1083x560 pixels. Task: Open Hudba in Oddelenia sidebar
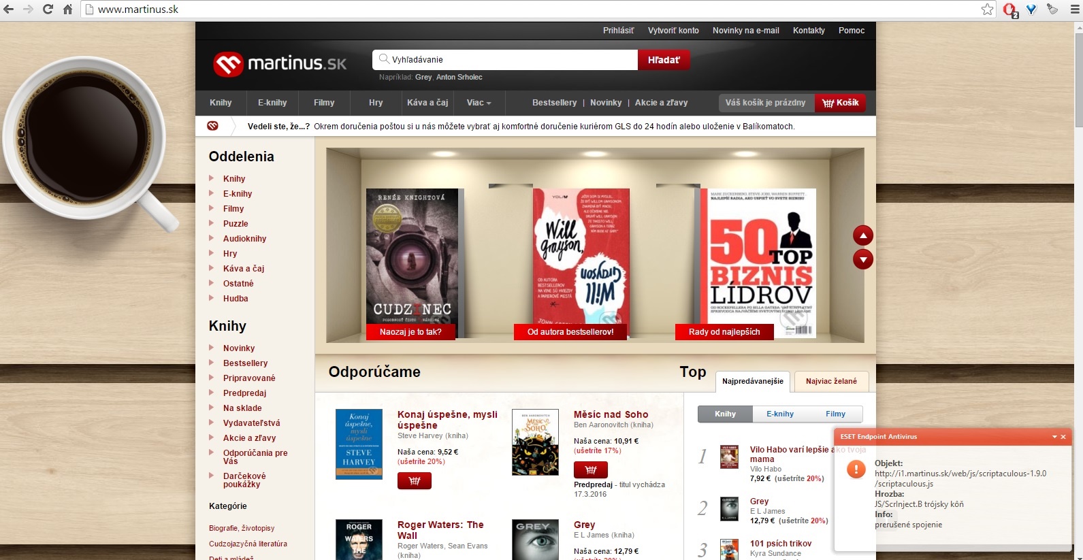point(236,299)
